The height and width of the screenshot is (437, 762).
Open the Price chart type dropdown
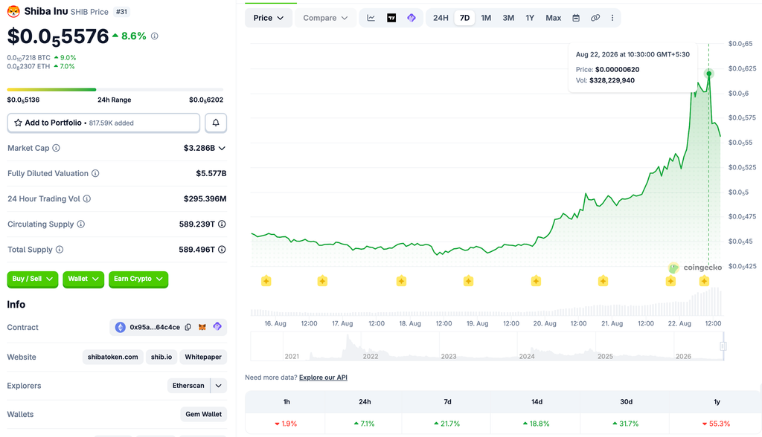tap(268, 18)
